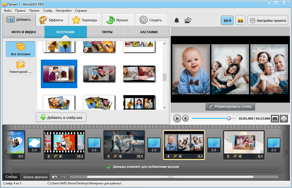This screenshot has height=188, width=292.
Task: Enter fullscreen preview mode
Action: pyautogui.click(x=284, y=118)
